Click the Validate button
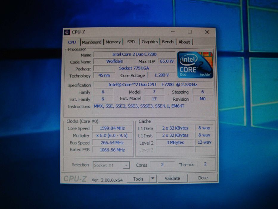The image size is (278, 209). (172, 178)
